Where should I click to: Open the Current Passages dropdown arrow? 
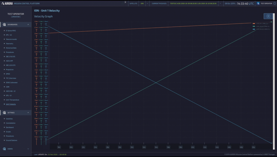[x=220, y=3]
